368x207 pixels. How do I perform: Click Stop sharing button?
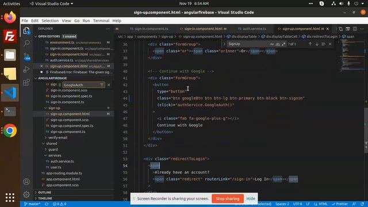228,198
